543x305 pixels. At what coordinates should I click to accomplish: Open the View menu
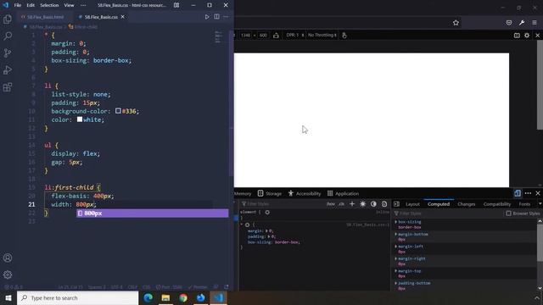pos(69,5)
